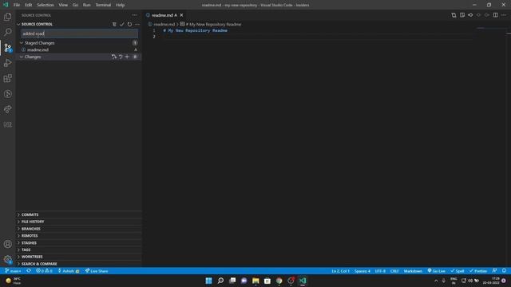The height and width of the screenshot is (287, 511).
Task: Open the Extensions view
Action: tap(7, 78)
